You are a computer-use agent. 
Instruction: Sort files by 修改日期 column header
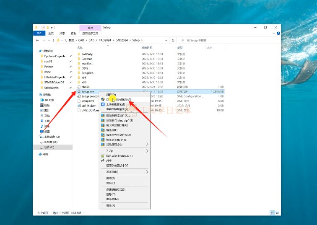pyautogui.click(x=147, y=48)
